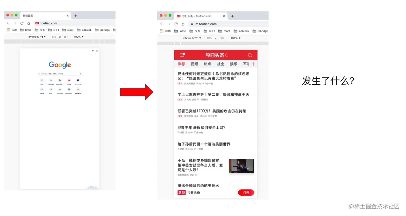
Task: Open lottie bookmark folder in Google new-tab window
Action: tap(26, 30)
